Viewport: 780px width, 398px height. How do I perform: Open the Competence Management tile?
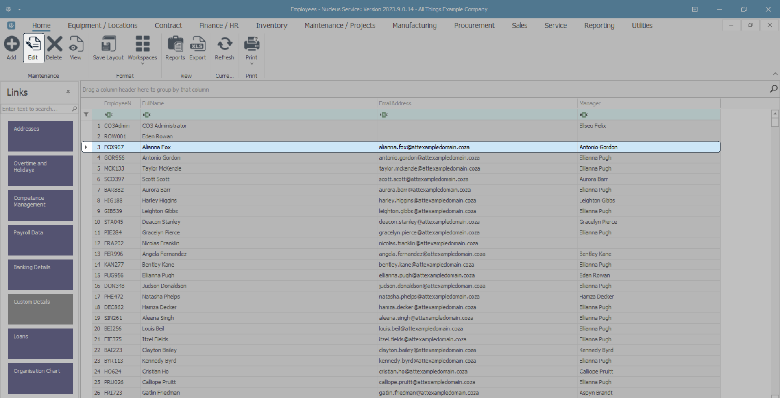point(40,206)
